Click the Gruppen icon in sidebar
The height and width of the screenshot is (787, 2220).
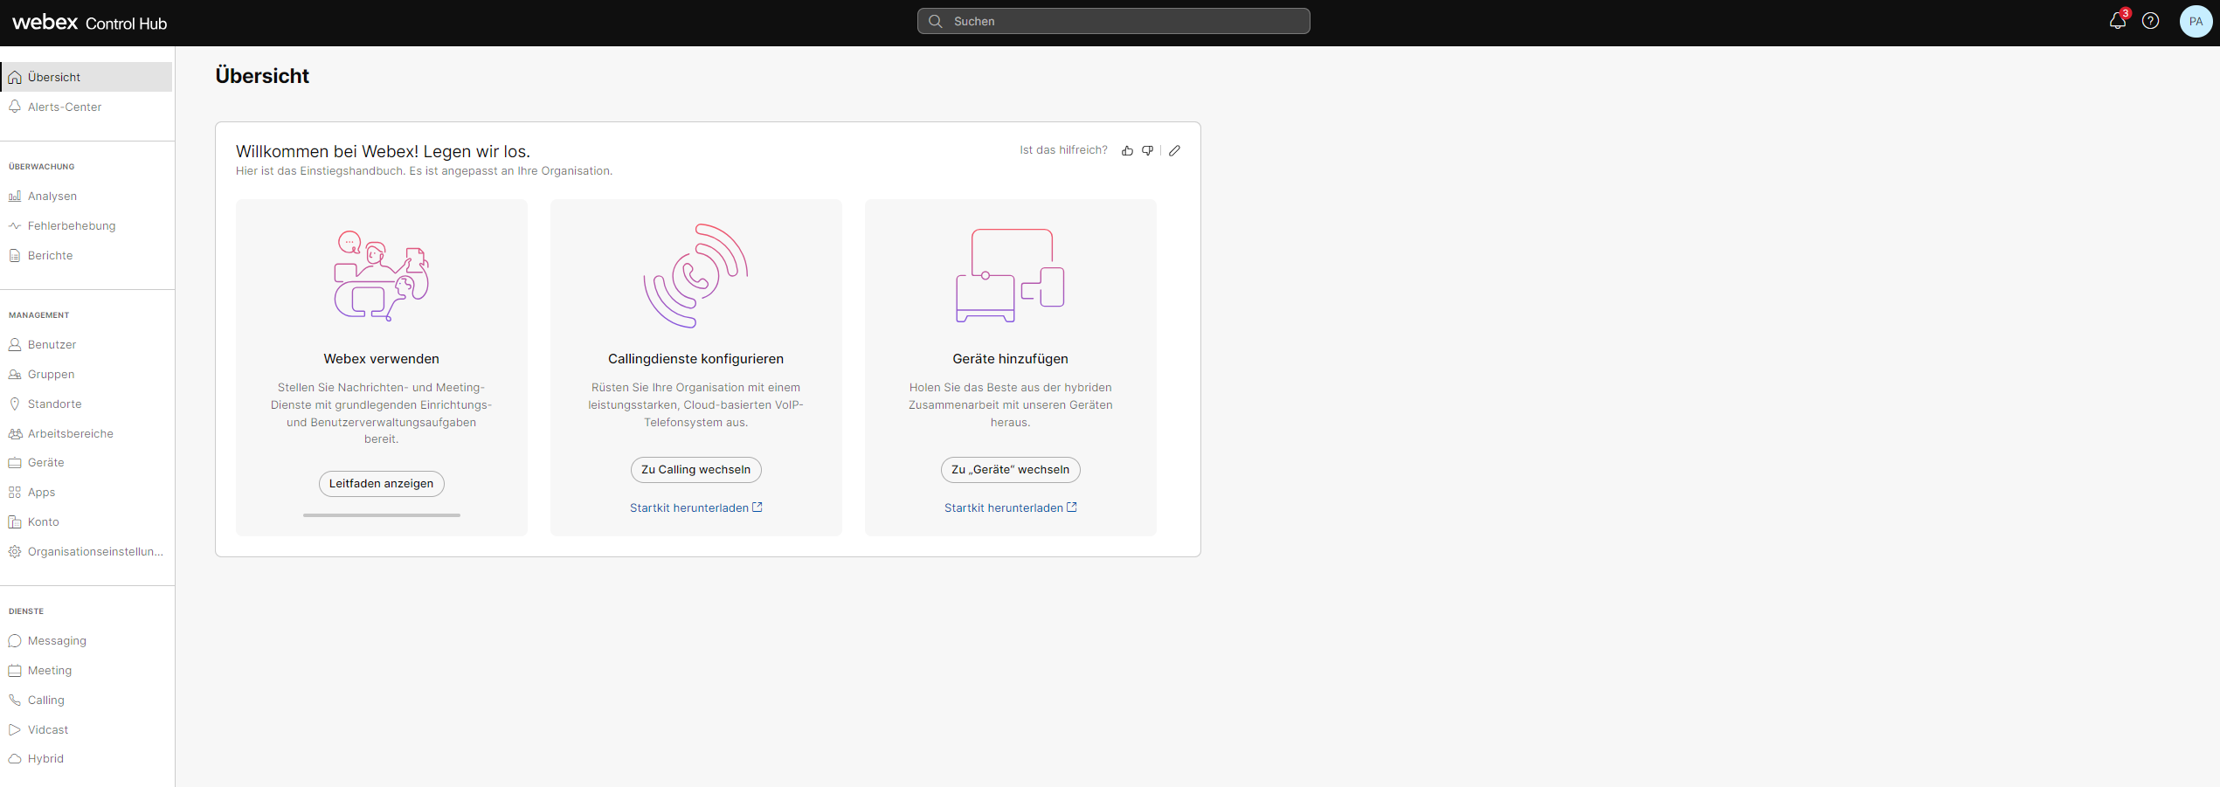pyautogui.click(x=15, y=375)
